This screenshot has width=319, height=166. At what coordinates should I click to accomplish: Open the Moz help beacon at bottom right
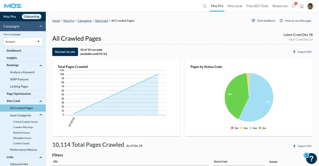(311, 159)
